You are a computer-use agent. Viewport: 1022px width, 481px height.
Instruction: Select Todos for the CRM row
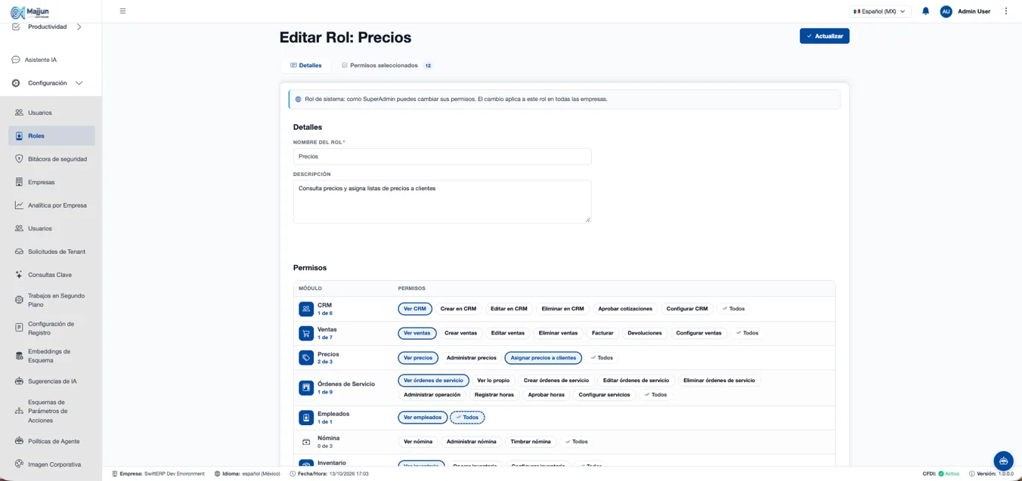(x=733, y=309)
